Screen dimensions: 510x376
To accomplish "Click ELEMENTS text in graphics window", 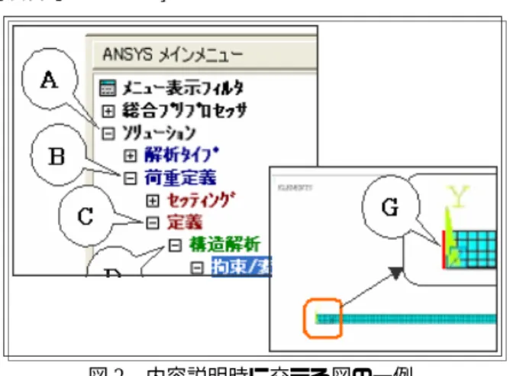I will (295, 187).
